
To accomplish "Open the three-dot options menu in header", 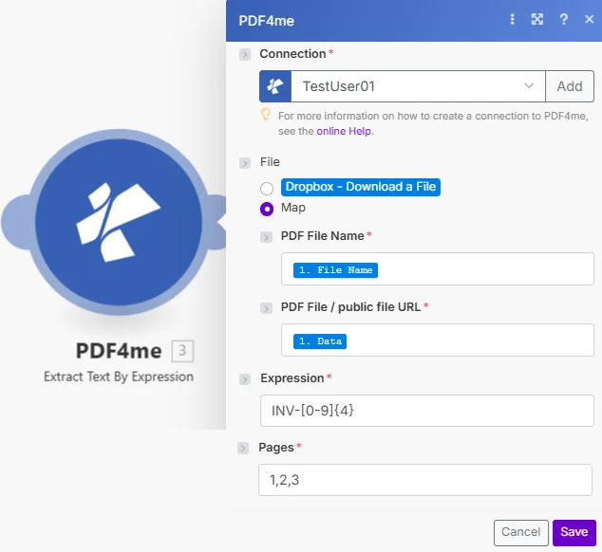I will [x=512, y=19].
